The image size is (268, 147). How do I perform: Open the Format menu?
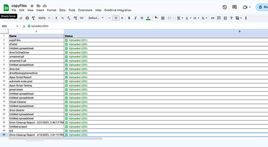click(52, 10)
